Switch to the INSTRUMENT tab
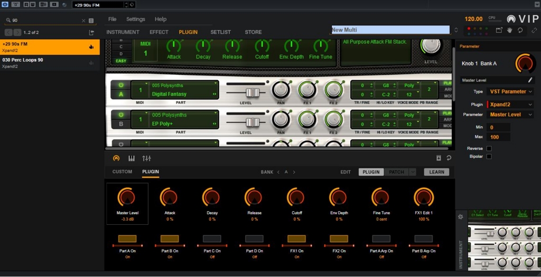The height and width of the screenshot is (277, 541). pyautogui.click(x=123, y=32)
